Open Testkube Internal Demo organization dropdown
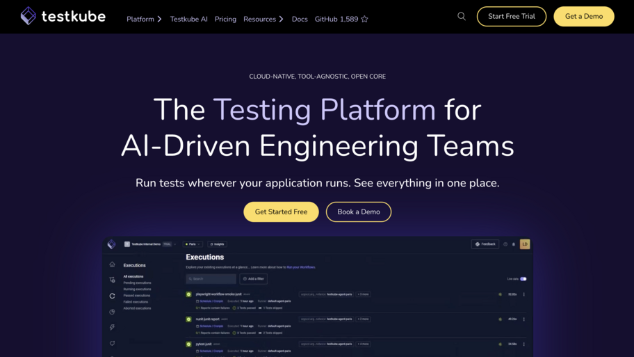634x357 pixels. click(x=150, y=244)
